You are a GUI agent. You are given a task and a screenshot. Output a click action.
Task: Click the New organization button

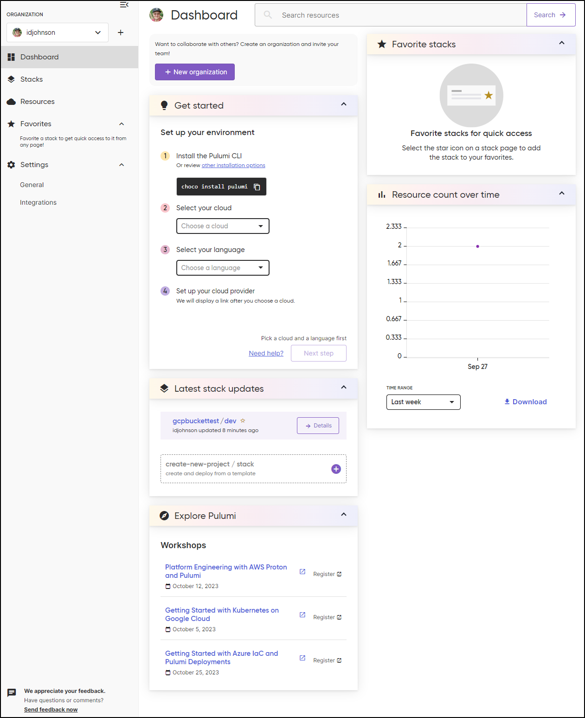tap(195, 72)
